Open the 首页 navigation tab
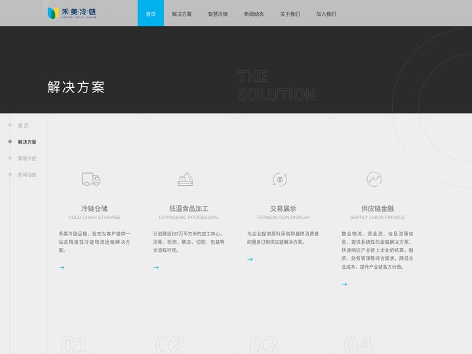Viewport: 472px width, 354px height. pos(151,13)
